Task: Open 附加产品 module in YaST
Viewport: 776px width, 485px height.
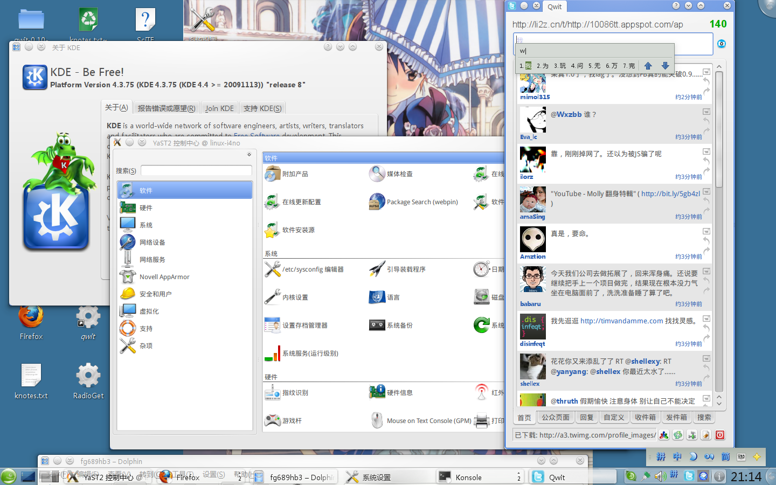Action: [287, 174]
